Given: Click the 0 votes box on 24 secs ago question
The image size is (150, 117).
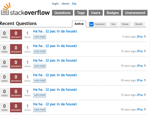Looking at the screenshot, I should click(4, 78).
